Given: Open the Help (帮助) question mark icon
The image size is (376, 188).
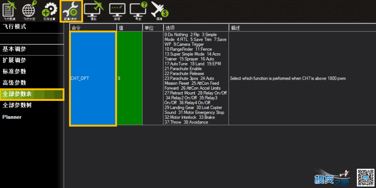Looking at the screenshot, I should [139, 11].
